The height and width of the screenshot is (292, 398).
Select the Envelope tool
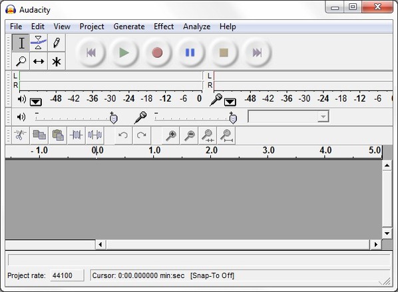coord(39,43)
